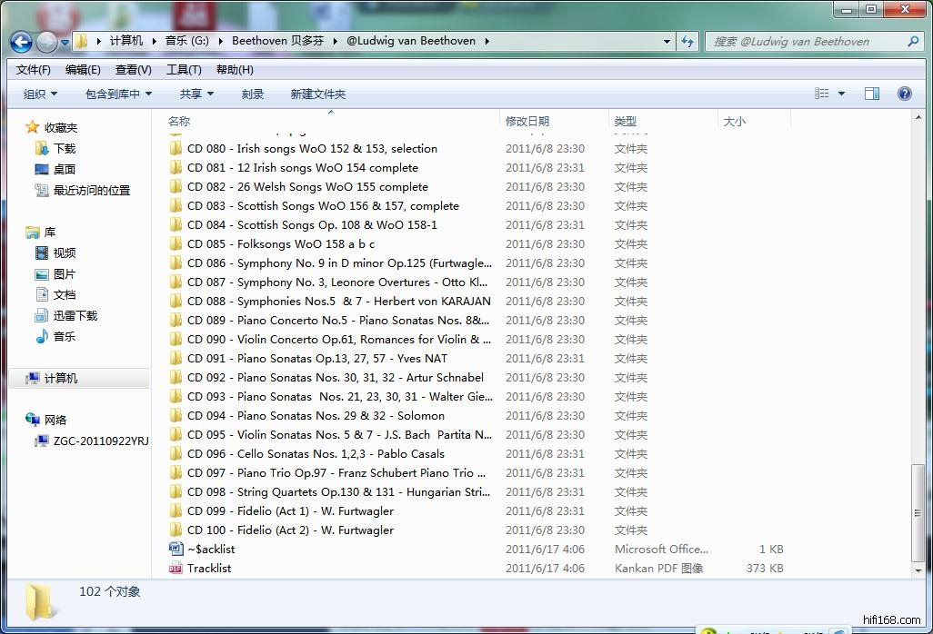Open the Help question mark icon

pyautogui.click(x=904, y=94)
